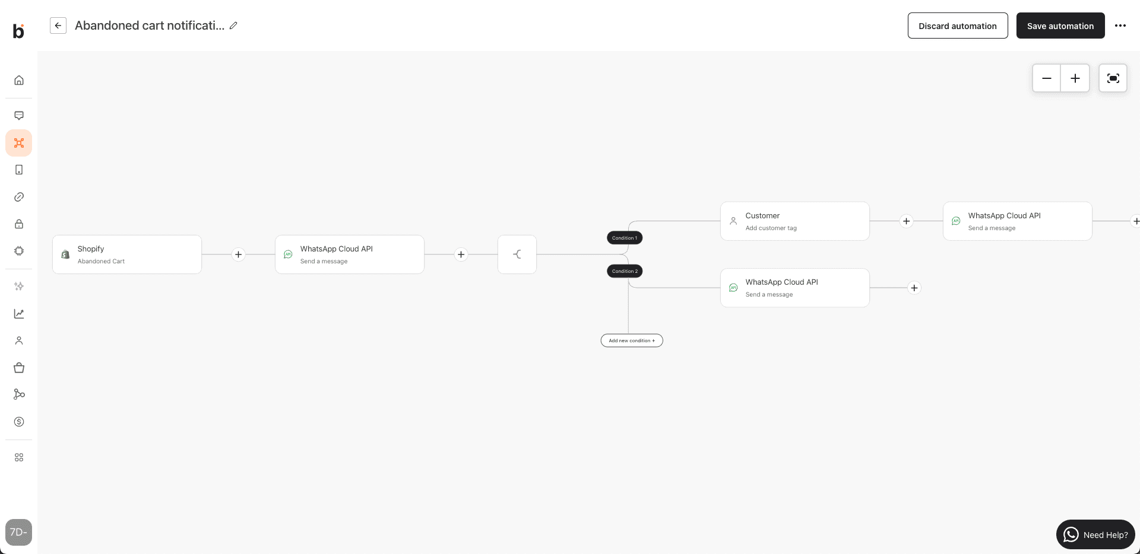Click the fit-to-screen view icon
The width and height of the screenshot is (1140, 554).
pos(1113,78)
